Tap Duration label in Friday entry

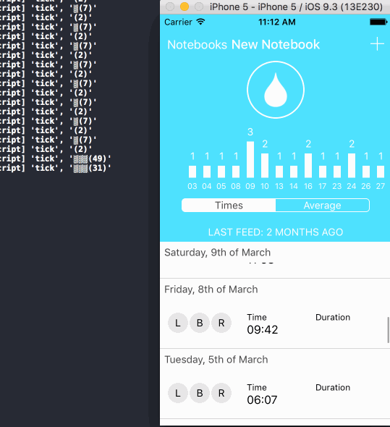[333, 318]
